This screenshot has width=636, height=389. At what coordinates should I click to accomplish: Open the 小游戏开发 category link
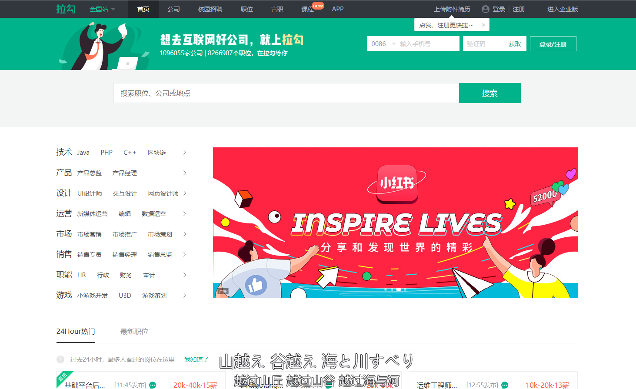[x=93, y=296]
